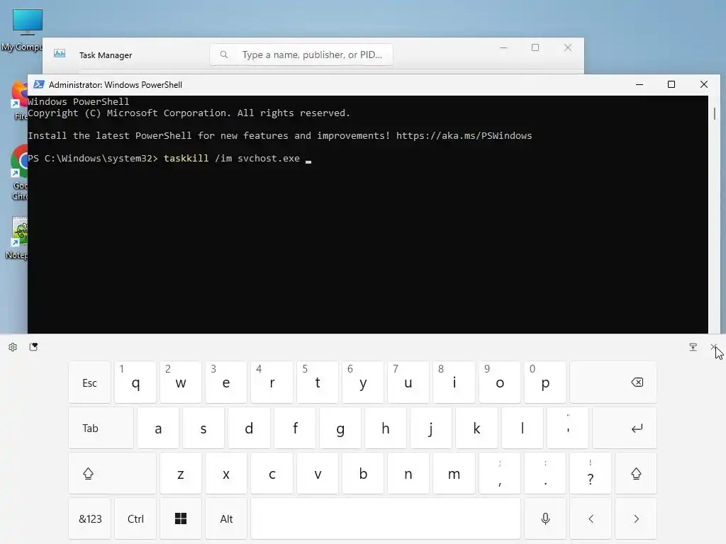This screenshot has height=544, width=726.
Task: Tap the o key
Action: pyautogui.click(x=499, y=382)
